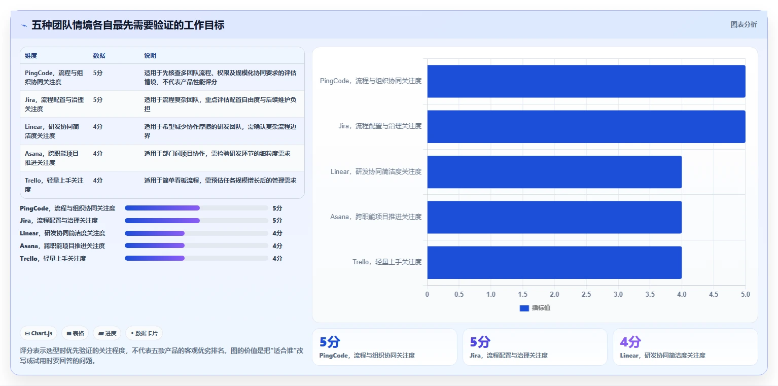
Task: Click the 4分 value in the Trello progress row
Action: click(x=277, y=259)
